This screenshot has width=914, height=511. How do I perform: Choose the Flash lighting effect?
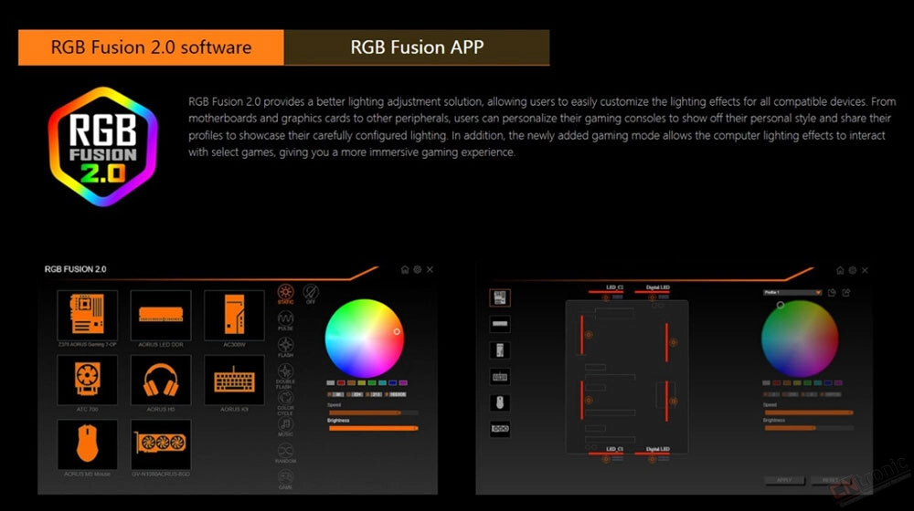click(x=285, y=346)
